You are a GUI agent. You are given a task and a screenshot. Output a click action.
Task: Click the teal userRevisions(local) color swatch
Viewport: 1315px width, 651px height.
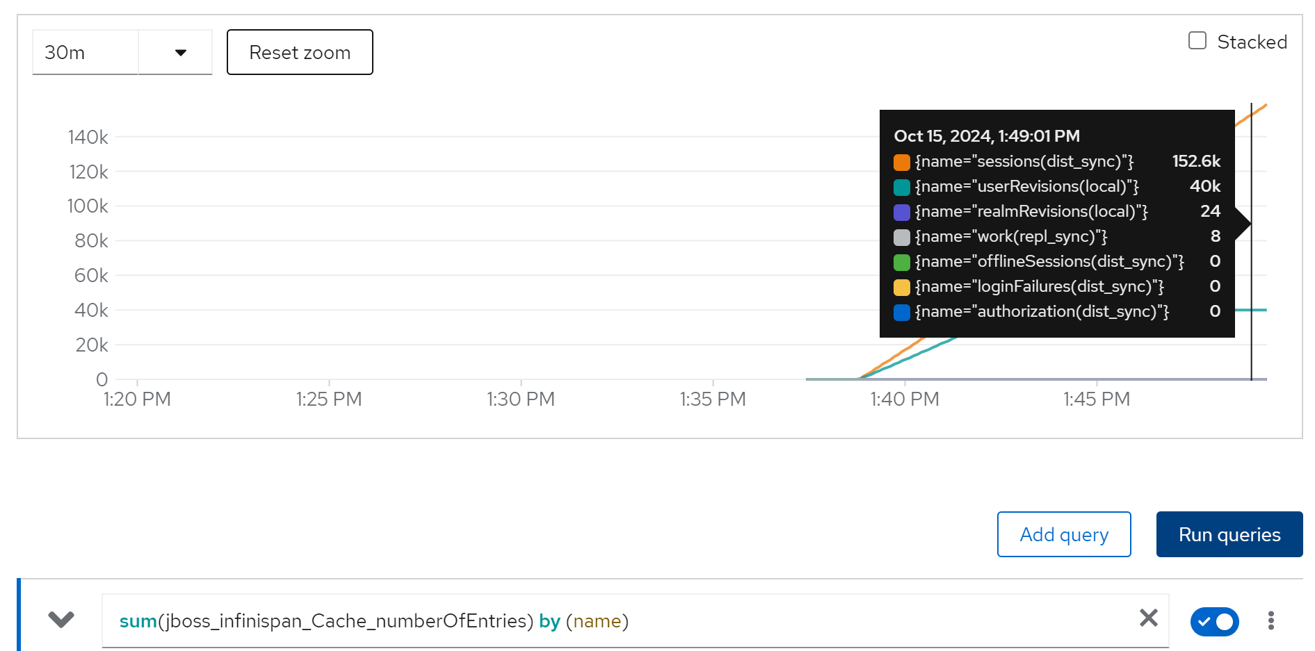tap(901, 187)
